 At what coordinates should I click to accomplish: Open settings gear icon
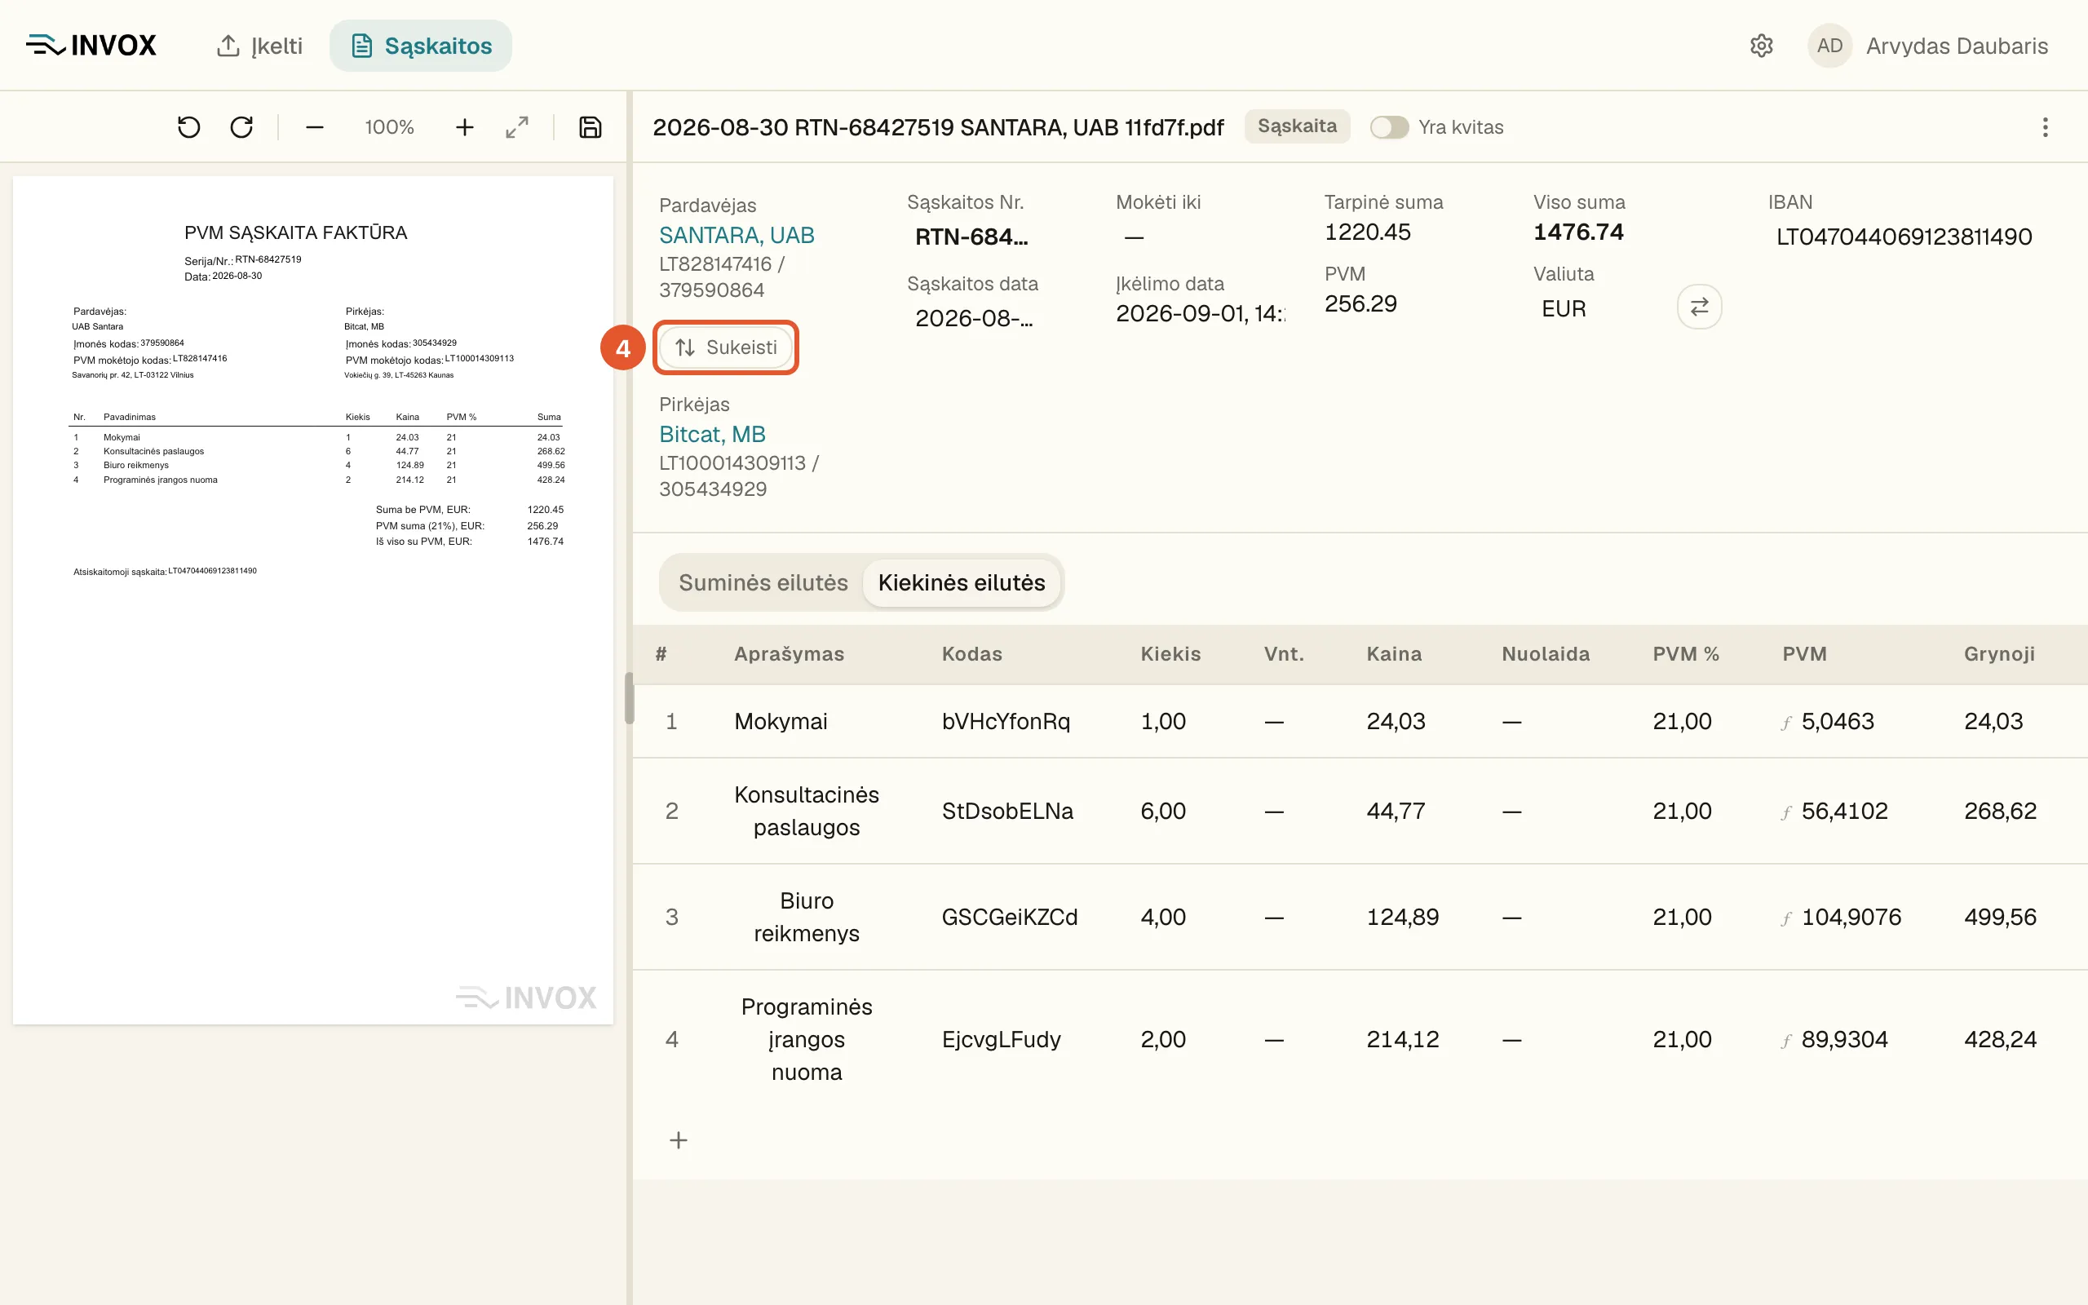pyautogui.click(x=1761, y=46)
